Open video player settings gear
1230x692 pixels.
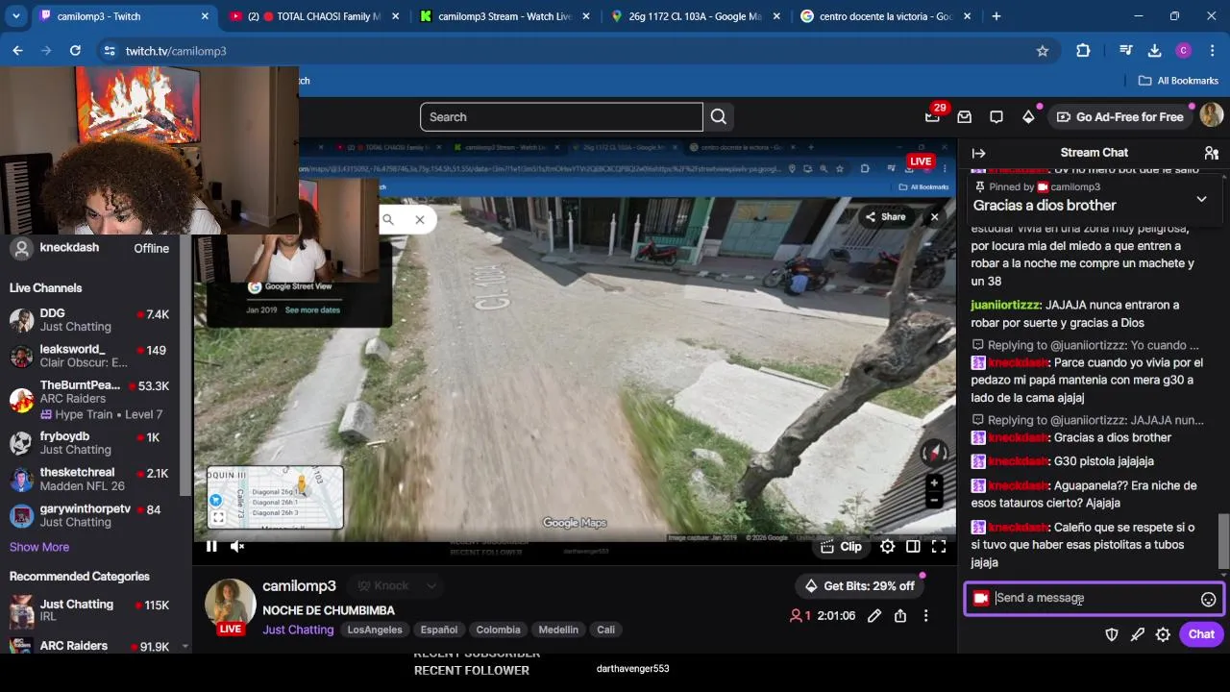(x=888, y=546)
